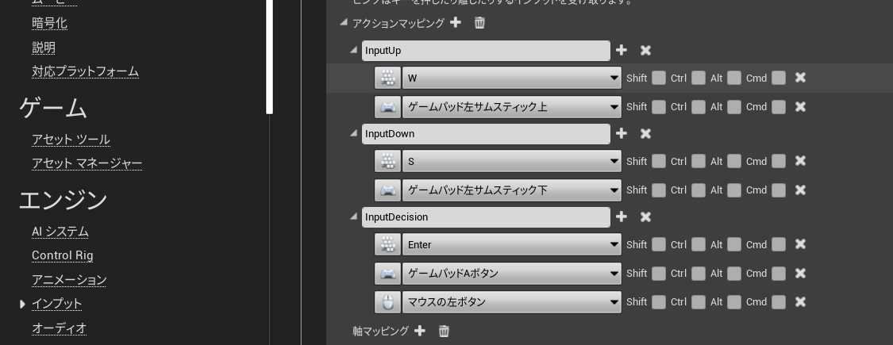Image resolution: width=893 pixels, height=345 pixels.
Task: Delete the W key binding
Action: point(800,78)
